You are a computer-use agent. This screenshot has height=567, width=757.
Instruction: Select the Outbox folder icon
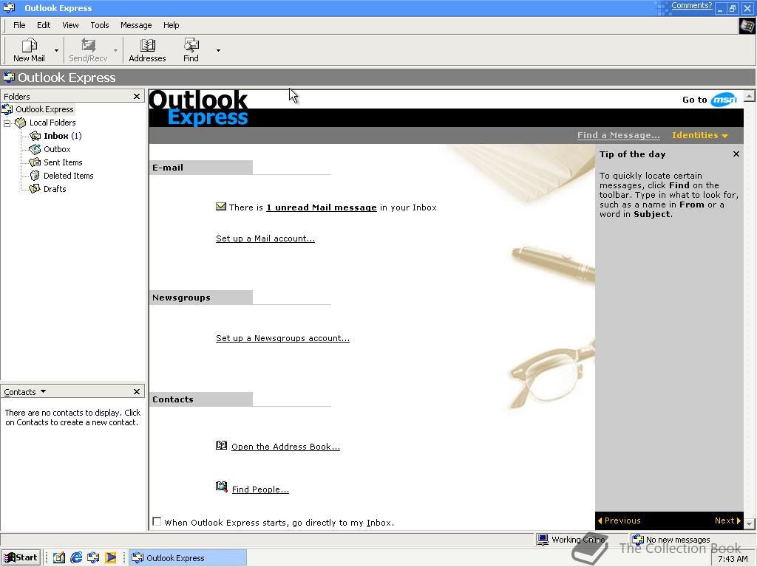35,149
